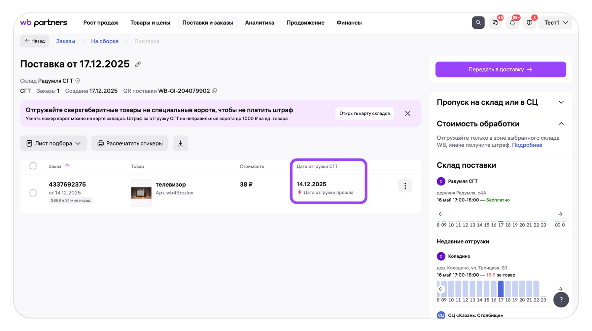Dismiss the oversized goods banner

(407, 114)
